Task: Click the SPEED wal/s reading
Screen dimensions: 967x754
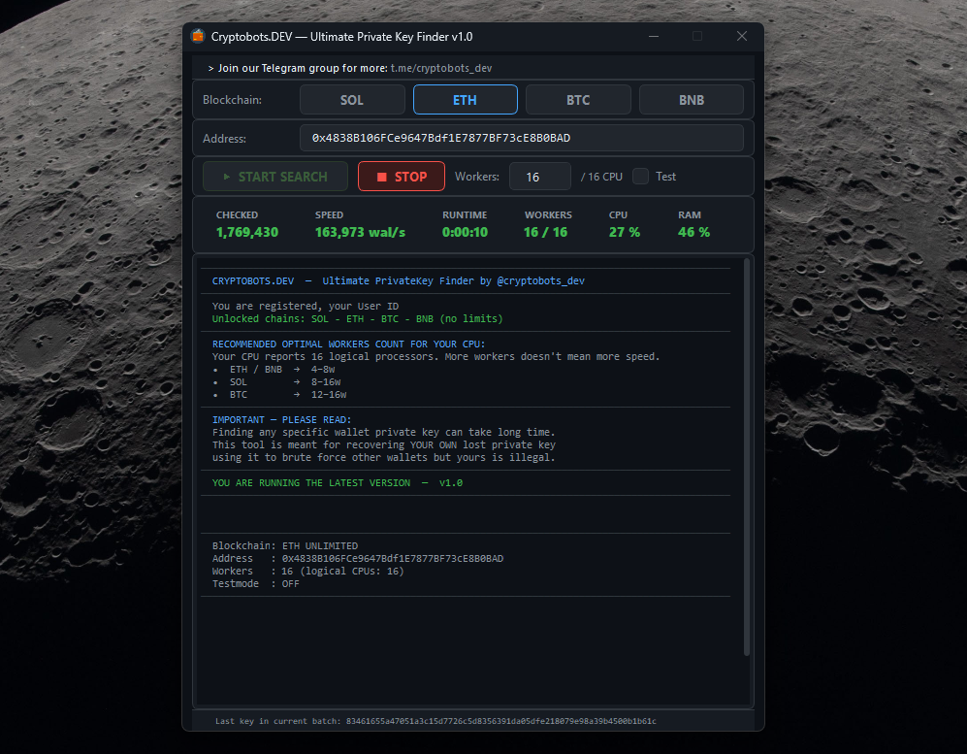Action: coord(360,233)
